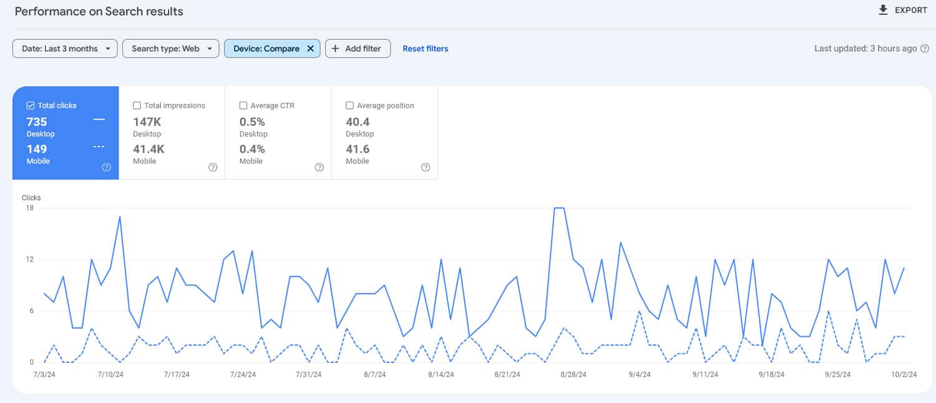The image size is (936, 403).
Task: Open the help icon on Average CTR card
Action: click(x=319, y=167)
